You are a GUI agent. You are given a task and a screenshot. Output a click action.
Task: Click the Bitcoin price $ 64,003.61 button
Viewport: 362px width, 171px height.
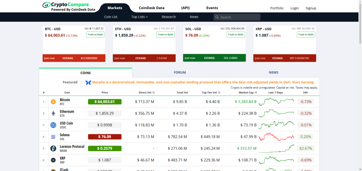point(105,102)
